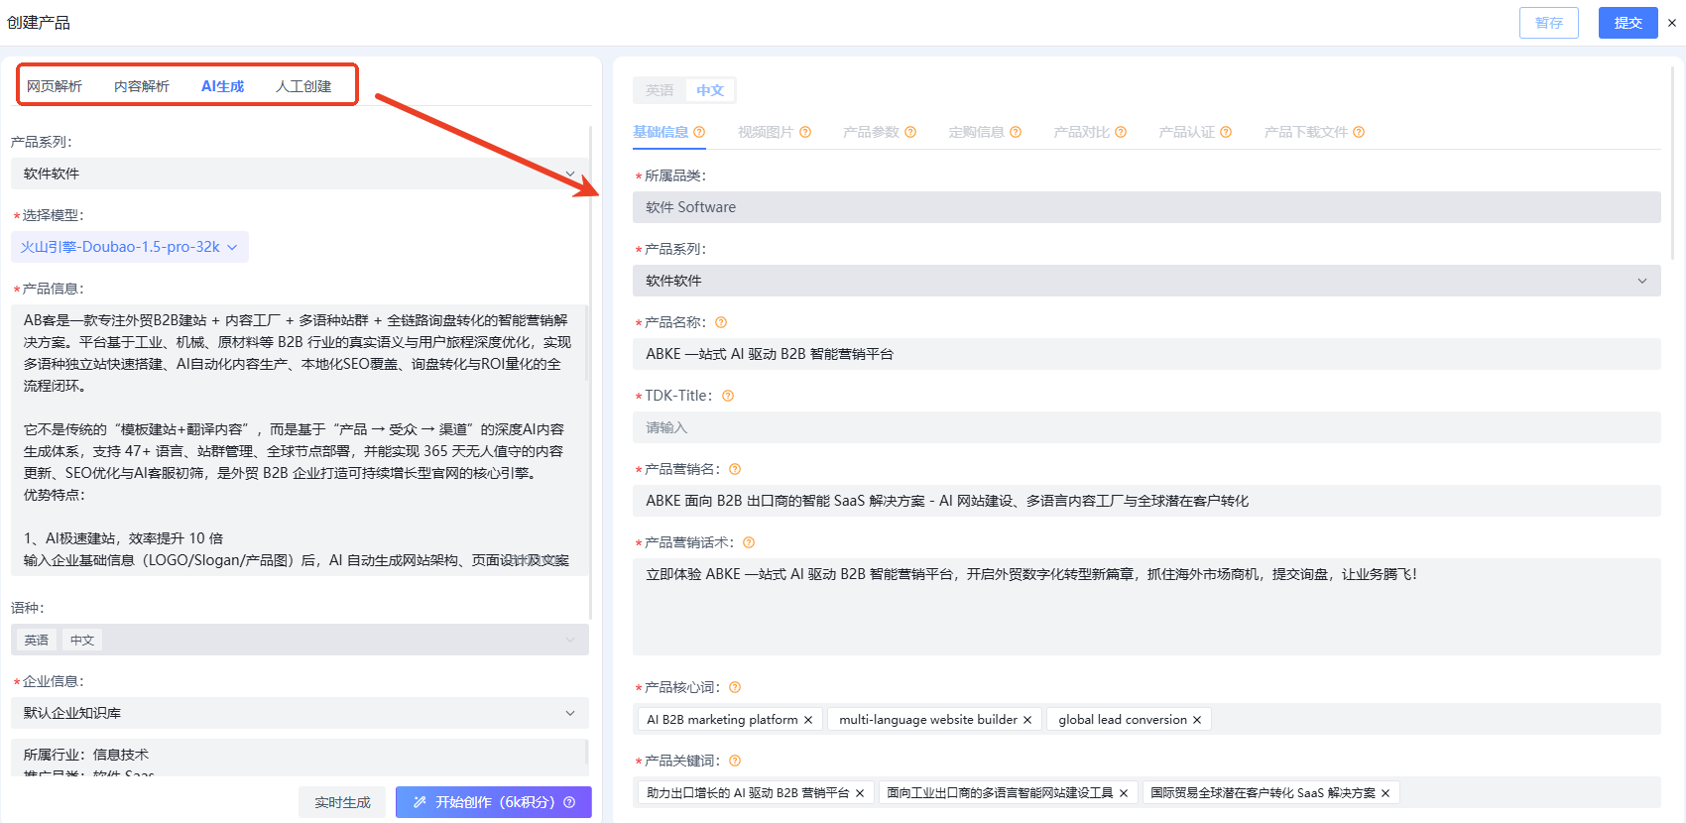Click help icon next to 基础信息 tab
The width and height of the screenshot is (1686, 823).
[x=699, y=132]
